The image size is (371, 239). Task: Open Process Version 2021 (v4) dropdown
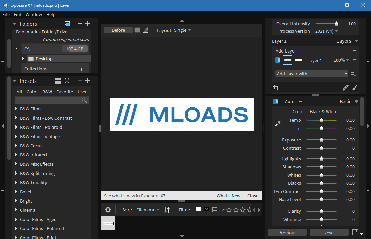pyautogui.click(x=326, y=31)
